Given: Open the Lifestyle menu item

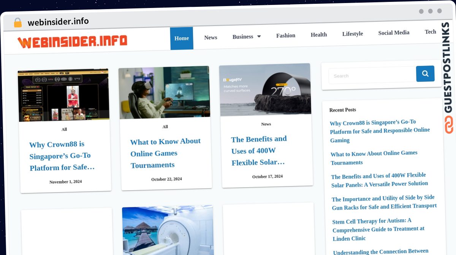Looking at the screenshot, I should tap(353, 33).
